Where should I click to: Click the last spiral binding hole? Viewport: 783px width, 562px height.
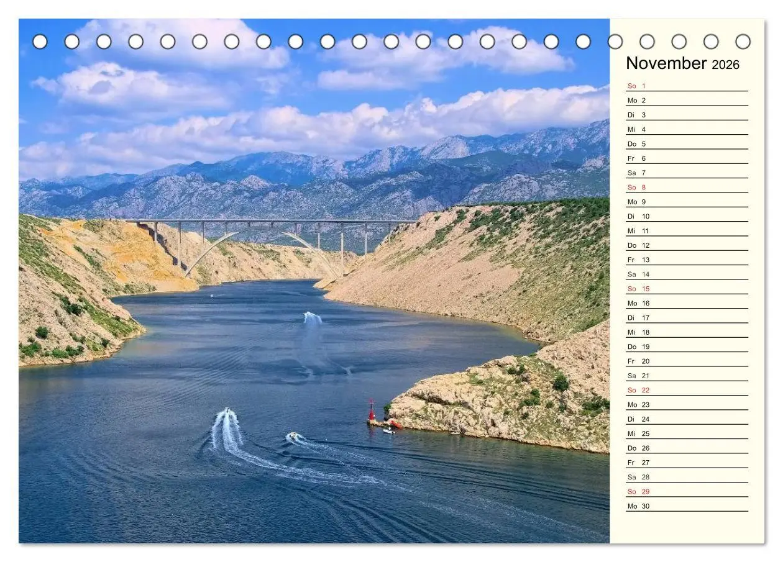pyautogui.click(x=743, y=42)
